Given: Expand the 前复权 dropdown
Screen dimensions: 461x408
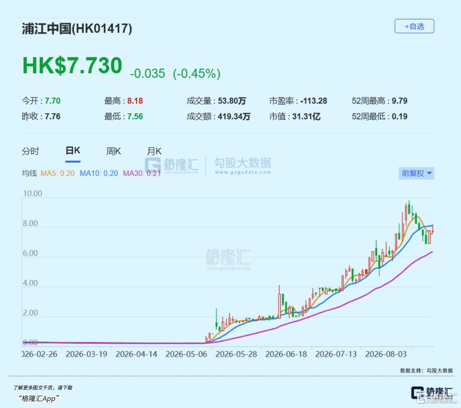Looking at the screenshot, I should coord(416,173).
